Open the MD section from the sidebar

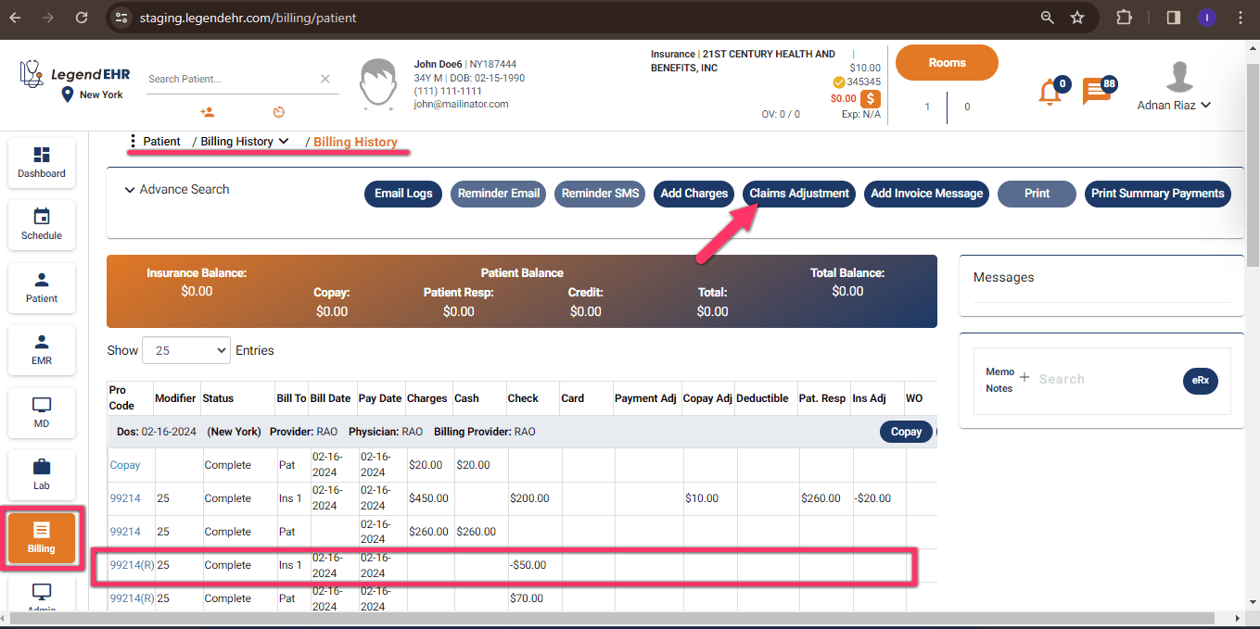41,412
